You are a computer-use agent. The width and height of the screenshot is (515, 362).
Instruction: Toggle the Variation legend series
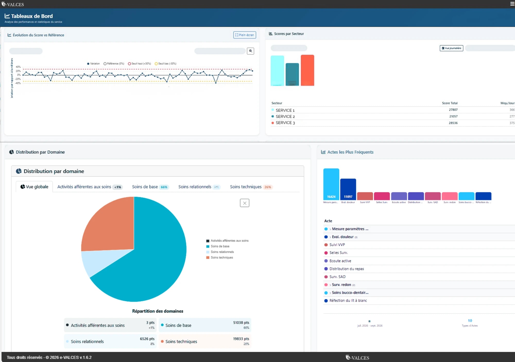tap(93, 64)
